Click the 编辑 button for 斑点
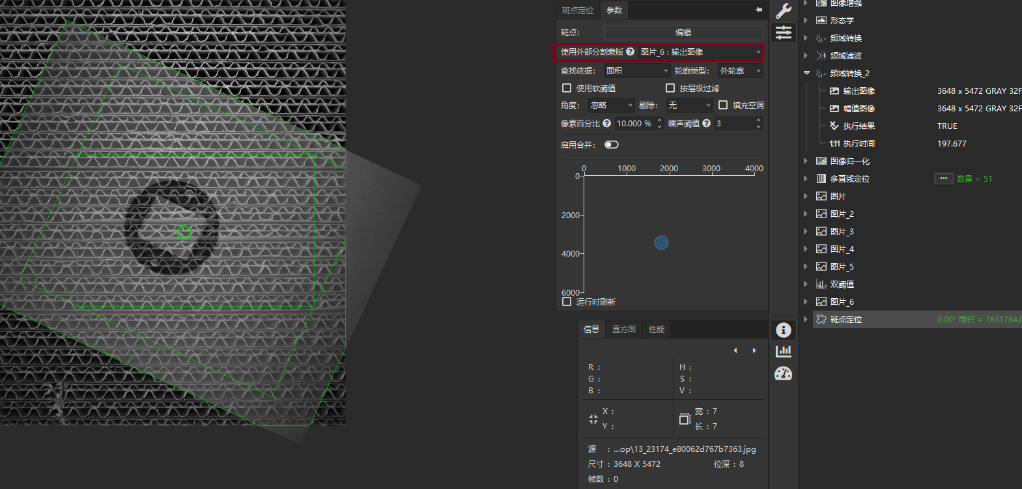 click(683, 32)
